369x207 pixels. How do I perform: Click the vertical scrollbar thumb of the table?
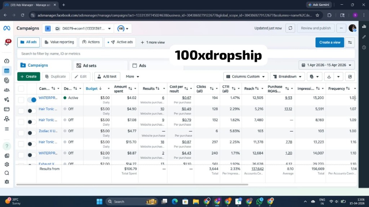click(355, 98)
